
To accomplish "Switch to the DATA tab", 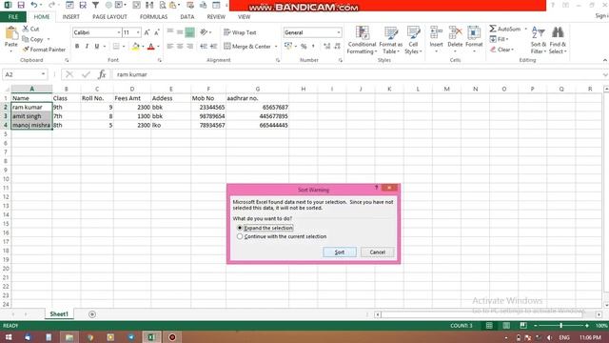I will (187, 17).
